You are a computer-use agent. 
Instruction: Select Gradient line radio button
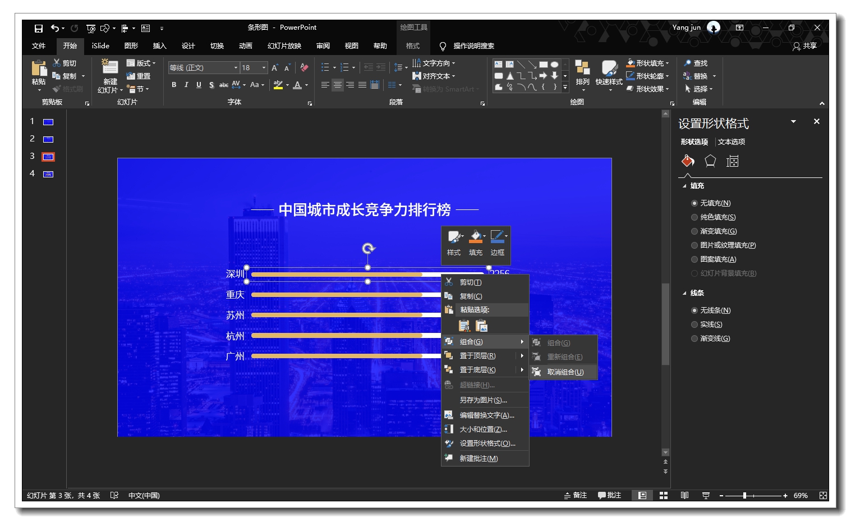694,339
